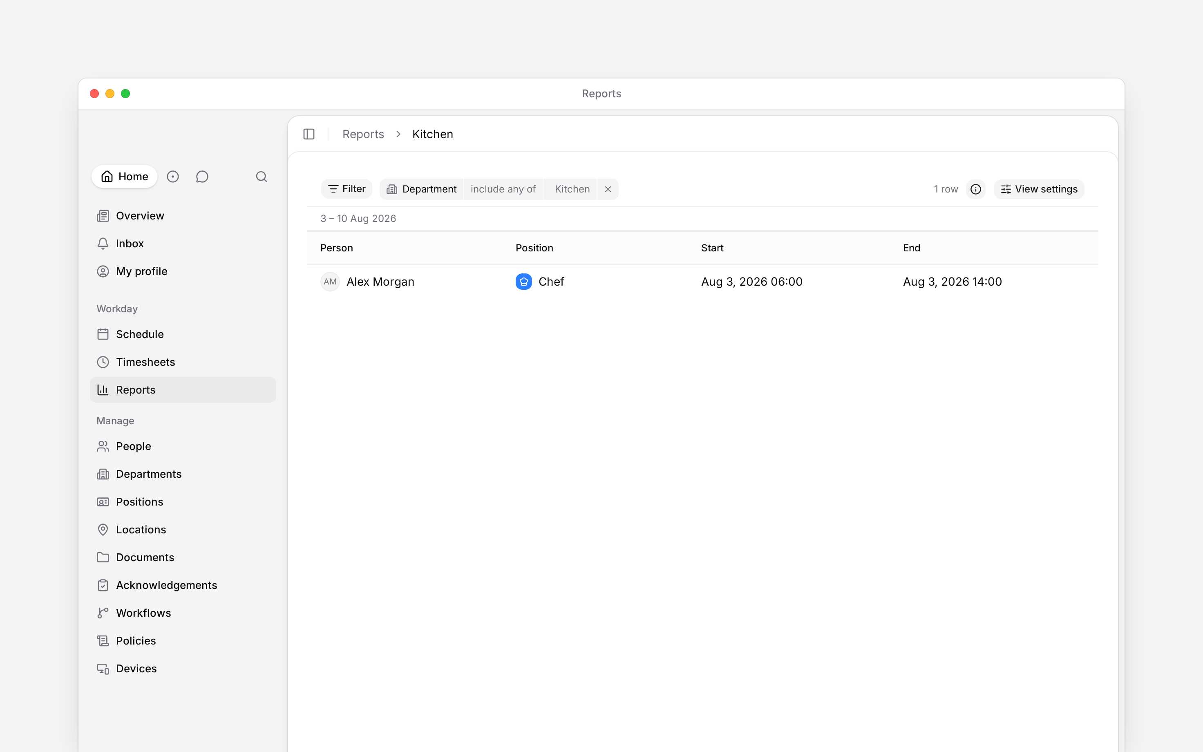The height and width of the screenshot is (752, 1203).
Task: Click the Filter button
Action: click(347, 189)
